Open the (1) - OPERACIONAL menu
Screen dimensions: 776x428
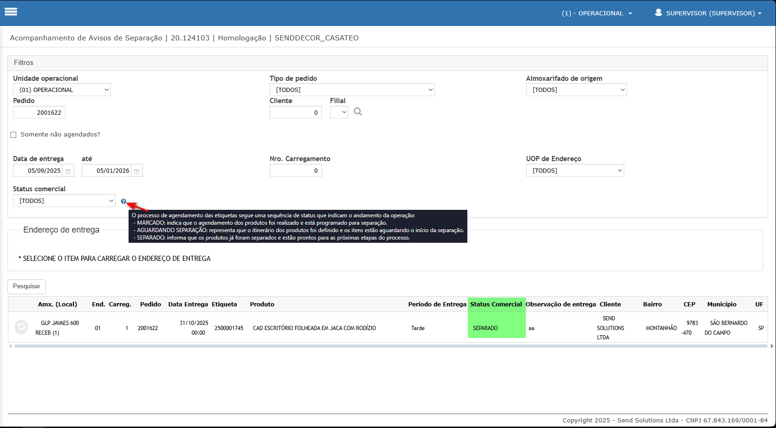click(596, 13)
